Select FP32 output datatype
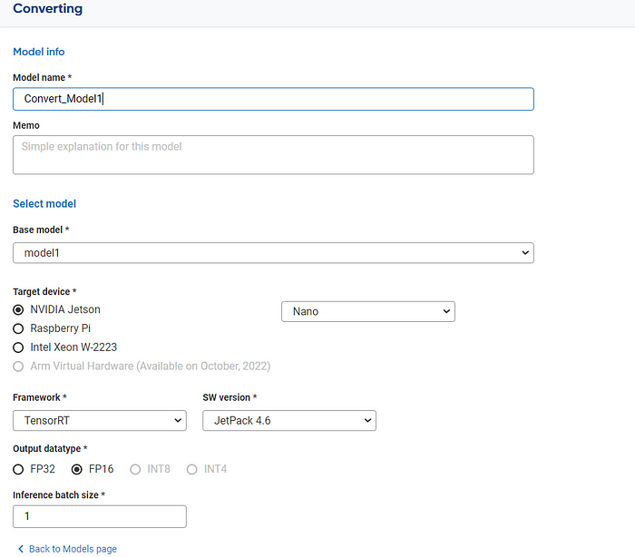635x557 pixels. click(x=18, y=469)
